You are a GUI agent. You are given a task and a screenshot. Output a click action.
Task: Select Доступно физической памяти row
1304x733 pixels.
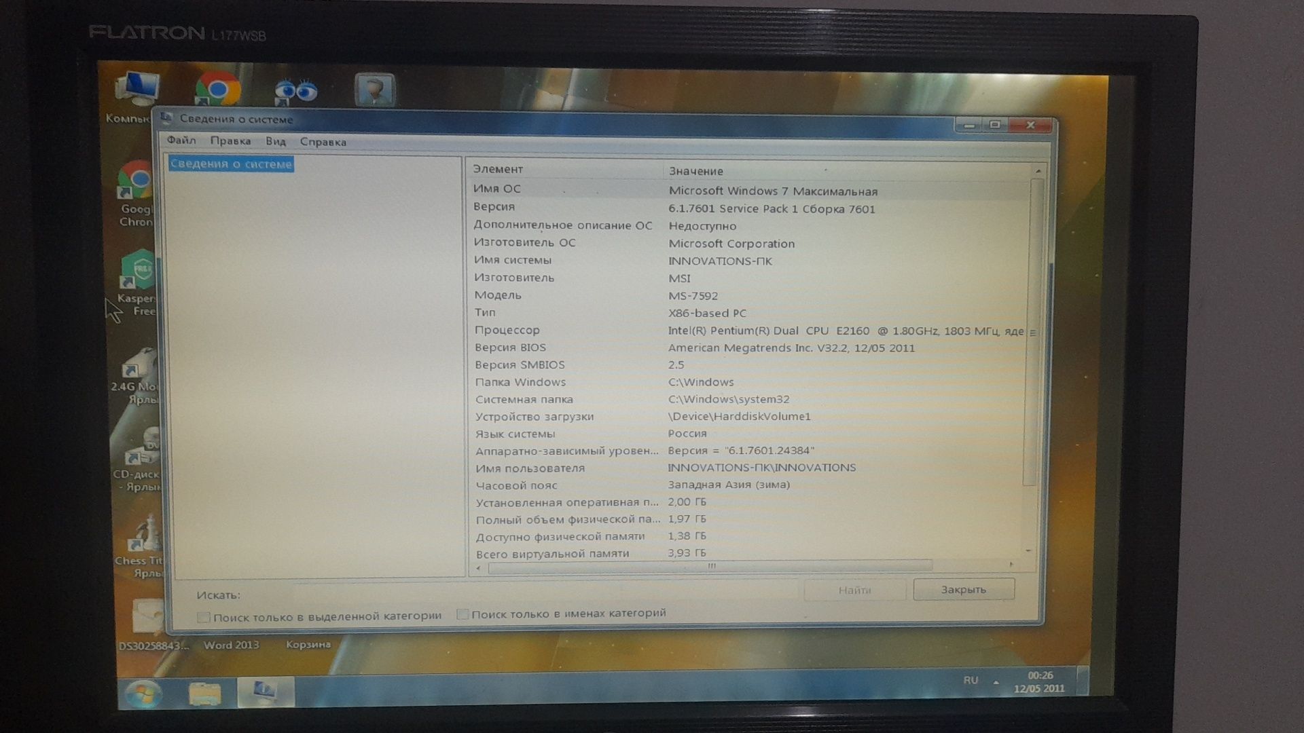tap(747, 536)
